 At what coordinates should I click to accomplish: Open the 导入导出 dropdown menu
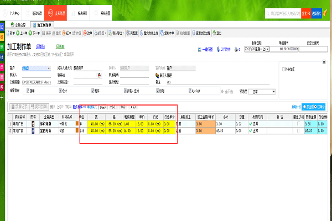click(x=116, y=33)
